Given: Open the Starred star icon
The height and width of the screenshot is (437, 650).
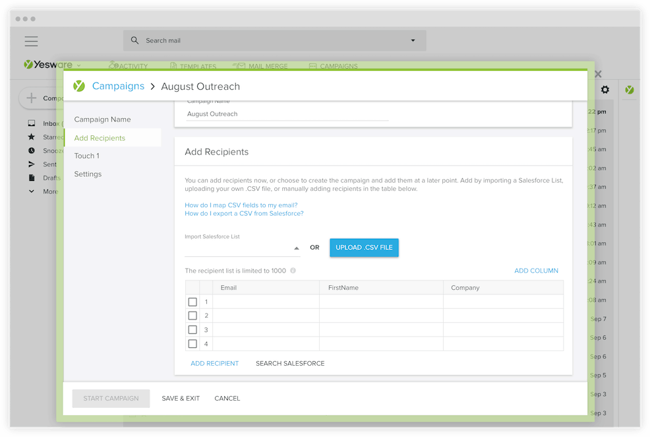Looking at the screenshot, I should 32,137.
